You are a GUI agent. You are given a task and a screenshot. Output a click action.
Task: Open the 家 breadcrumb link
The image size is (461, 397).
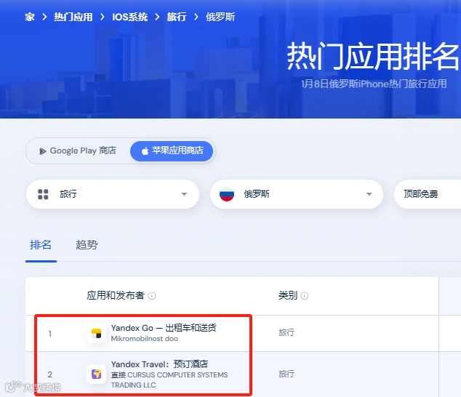[30, 17]
